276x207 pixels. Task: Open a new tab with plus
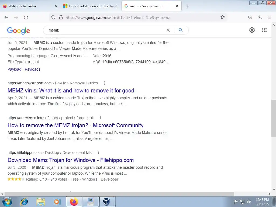(187, 6)
